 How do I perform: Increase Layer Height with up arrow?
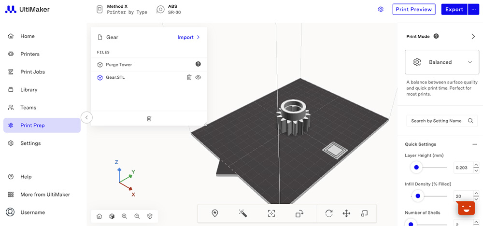point(476,165)
